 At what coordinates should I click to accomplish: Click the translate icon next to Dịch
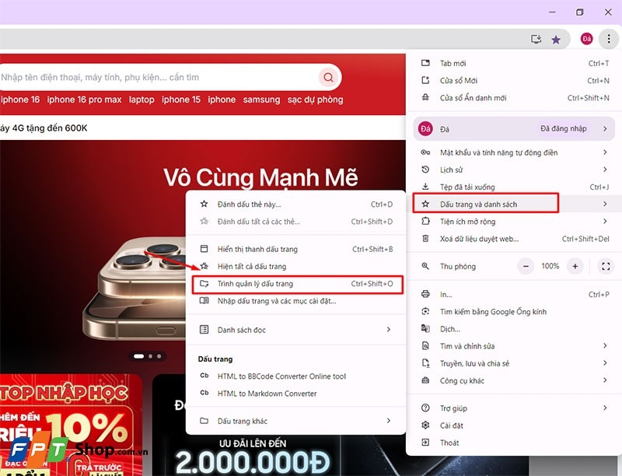click(x=425, y=328)
